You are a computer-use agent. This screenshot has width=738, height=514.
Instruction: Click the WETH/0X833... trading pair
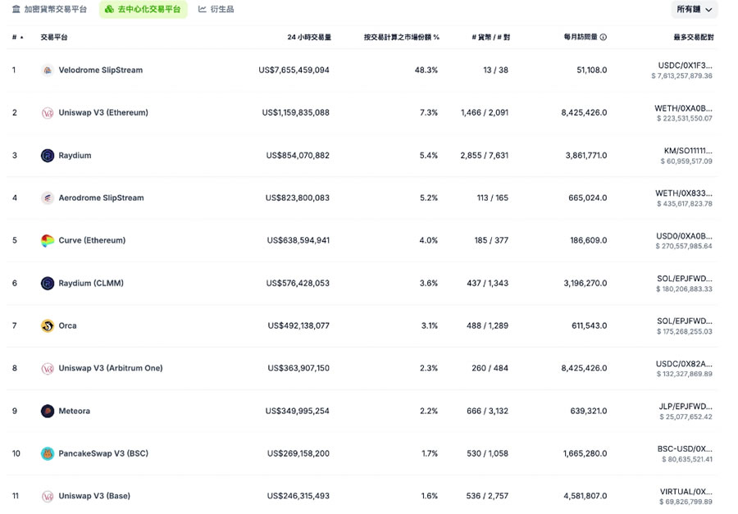click(x=684, y=193)
